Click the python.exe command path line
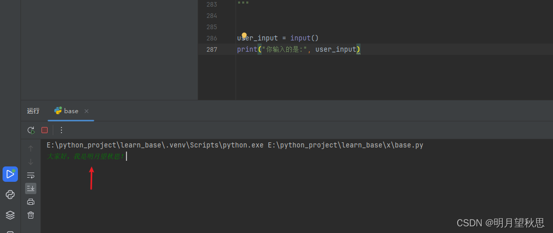Image resolution: width=553 pixels, height=233 pixels. pyautogui.click(x=235, y=145)
